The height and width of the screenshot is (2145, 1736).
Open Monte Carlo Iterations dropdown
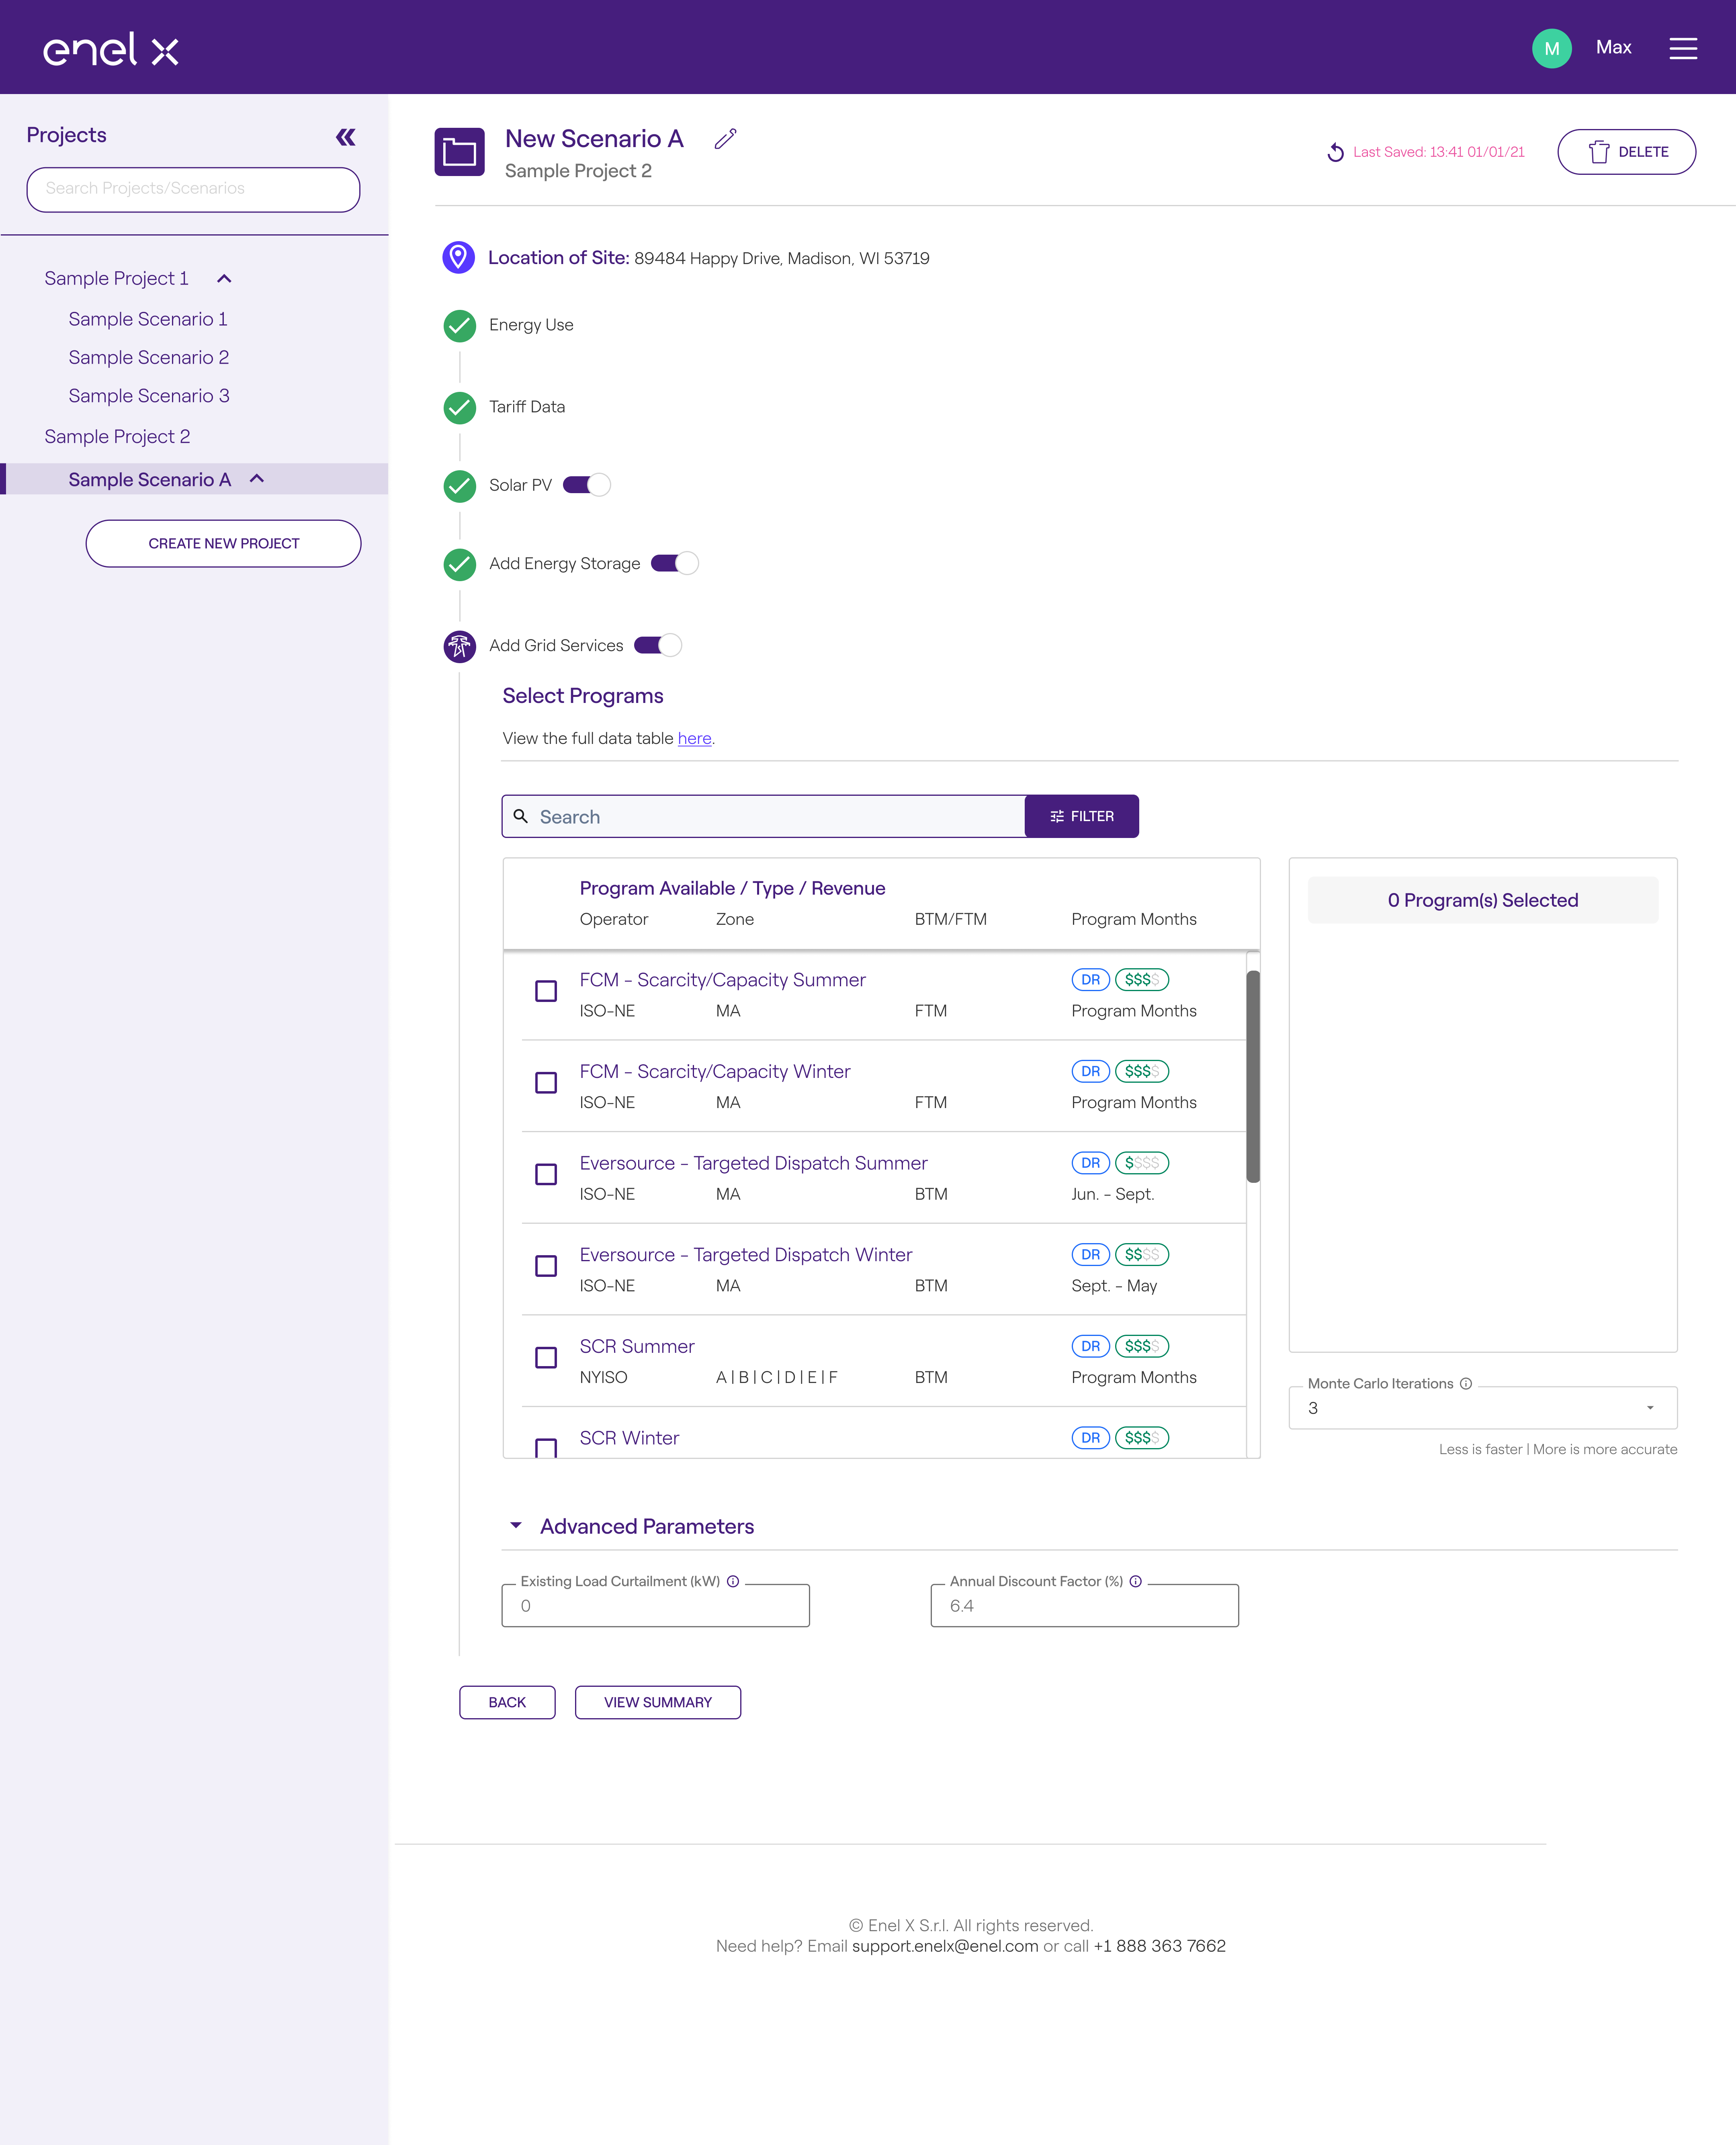(1482, 1408)
